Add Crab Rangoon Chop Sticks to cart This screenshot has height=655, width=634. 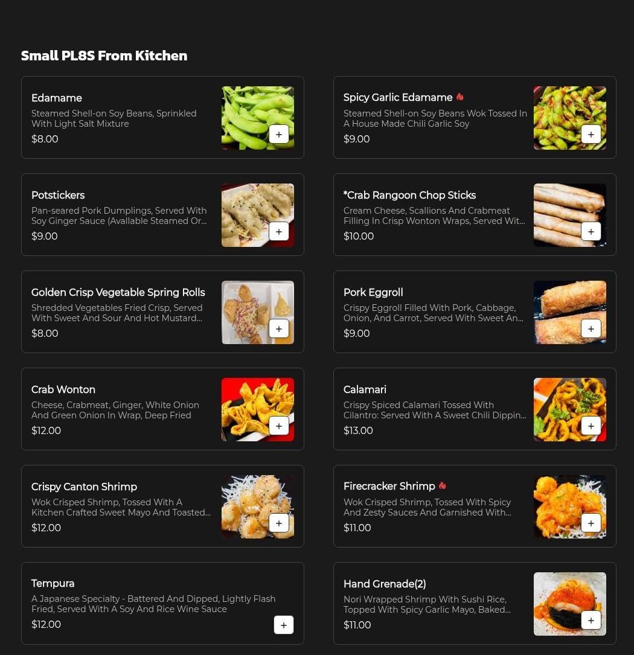[x=591, y=232]
